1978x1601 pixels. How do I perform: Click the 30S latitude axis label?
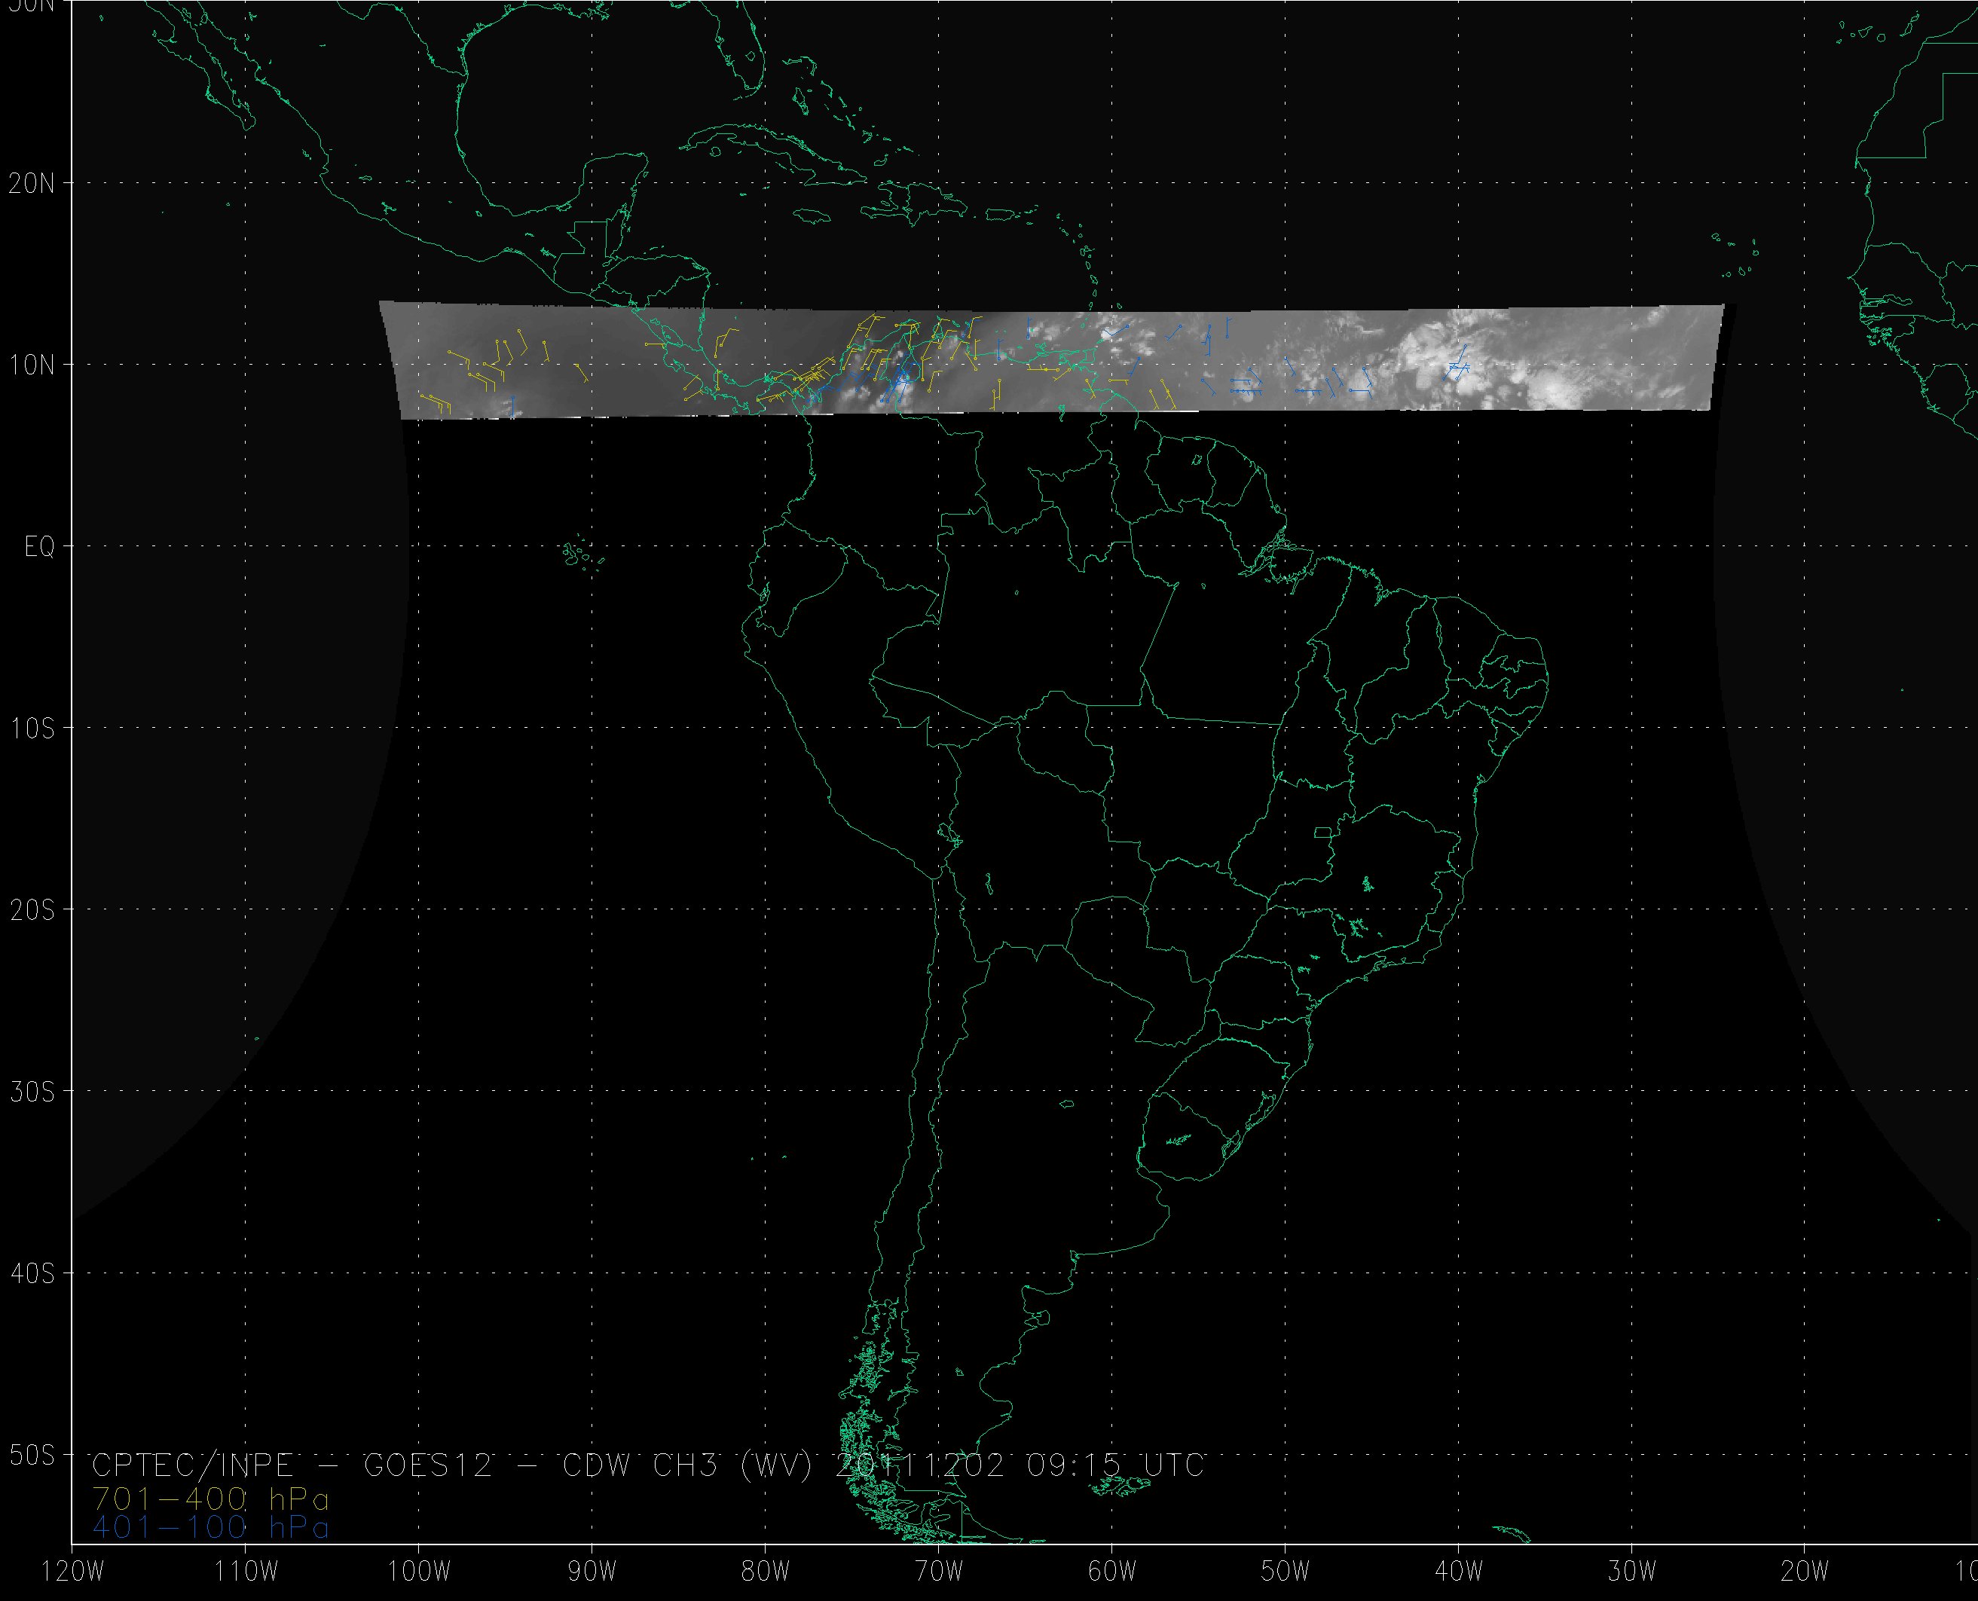pyautogui.click(x=32, y=1092)
